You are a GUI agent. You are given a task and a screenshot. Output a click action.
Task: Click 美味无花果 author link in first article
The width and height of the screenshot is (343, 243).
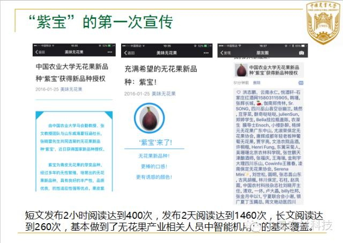point(71,89)
